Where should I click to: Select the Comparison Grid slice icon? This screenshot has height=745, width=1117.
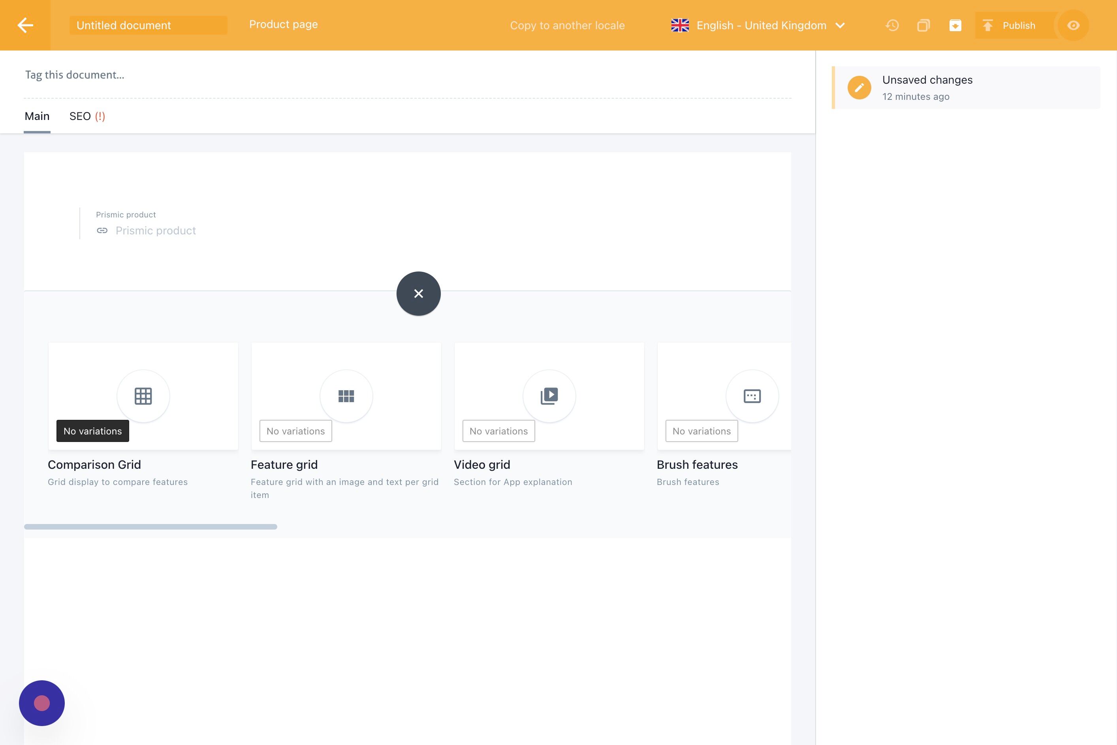click(143, 396)
